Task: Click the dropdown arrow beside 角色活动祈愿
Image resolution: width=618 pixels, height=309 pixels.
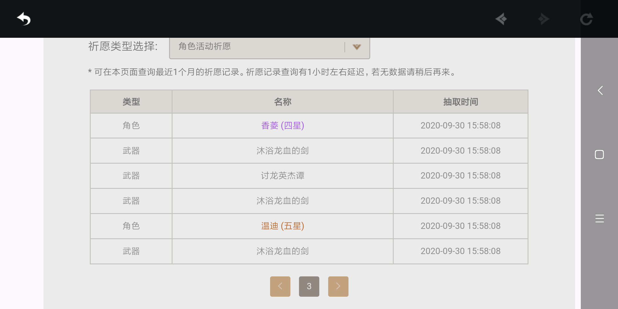Action: click(x=357, y=47)
